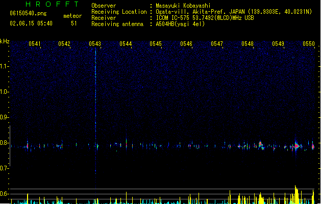
Task: Click the 1.0 kHz axis label
Action: point(4,92)
